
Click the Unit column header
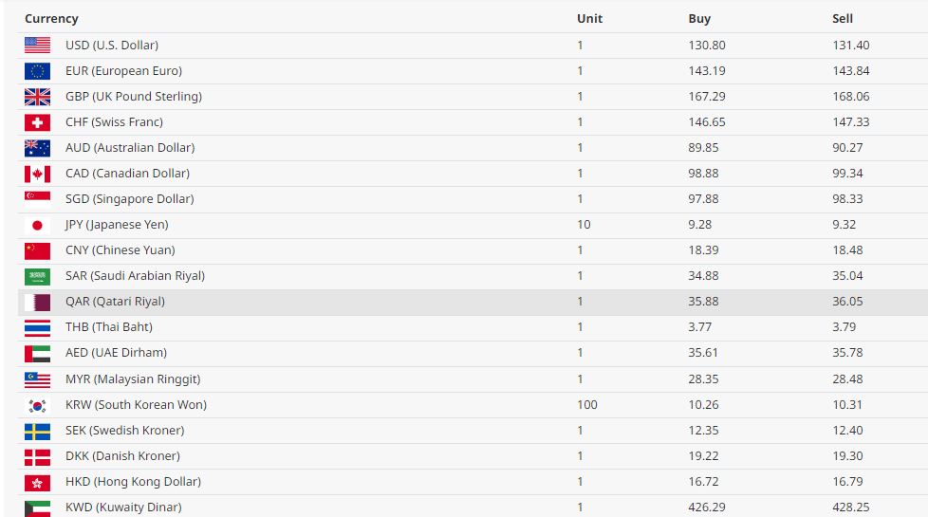coord(589,19)
